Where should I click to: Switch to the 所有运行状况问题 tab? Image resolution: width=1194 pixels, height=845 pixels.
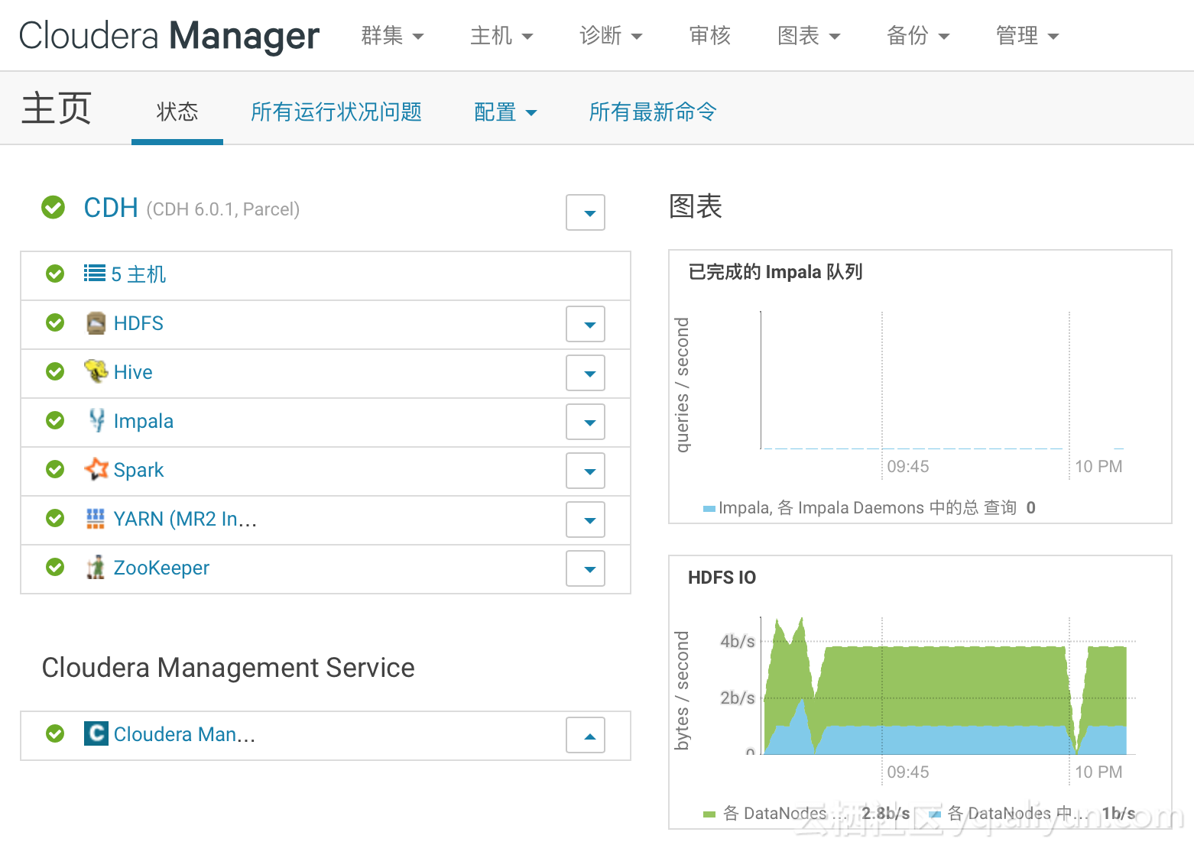tap(336, 112)
